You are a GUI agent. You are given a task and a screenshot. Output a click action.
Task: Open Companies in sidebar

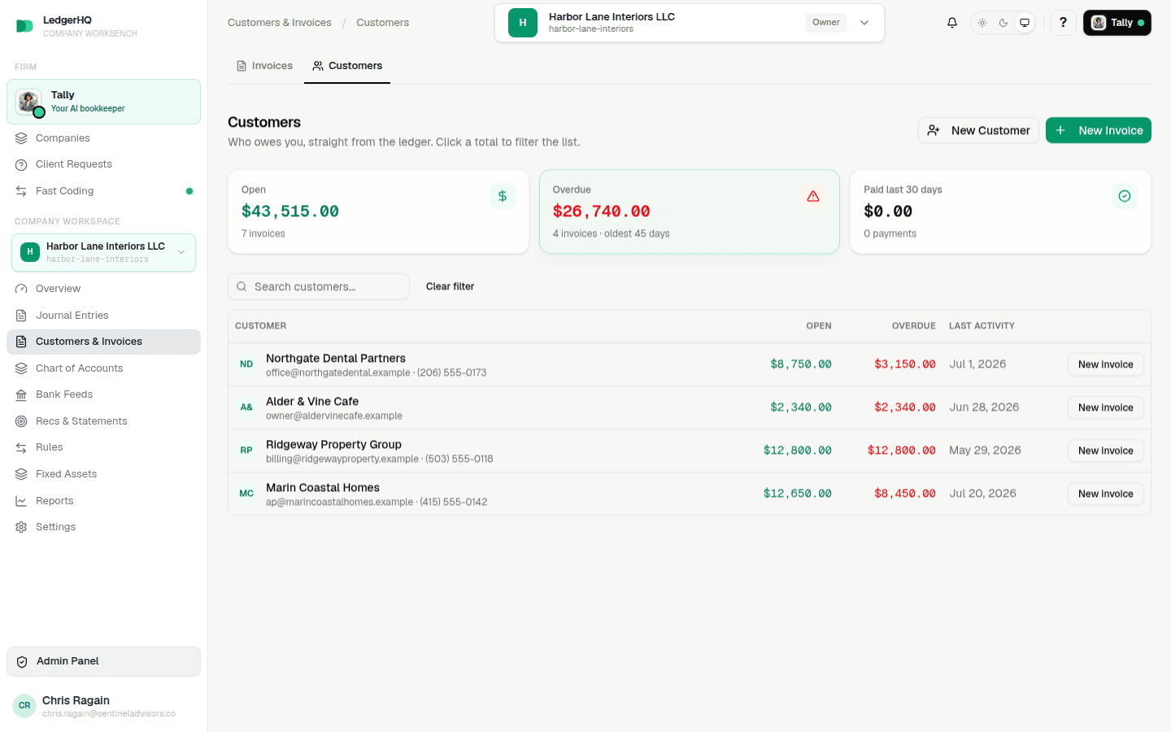pyautogui.click(x=103, y=138)
